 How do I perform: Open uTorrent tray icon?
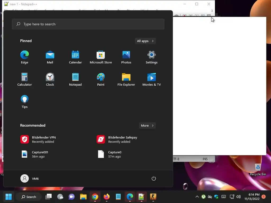click(204, 197)
